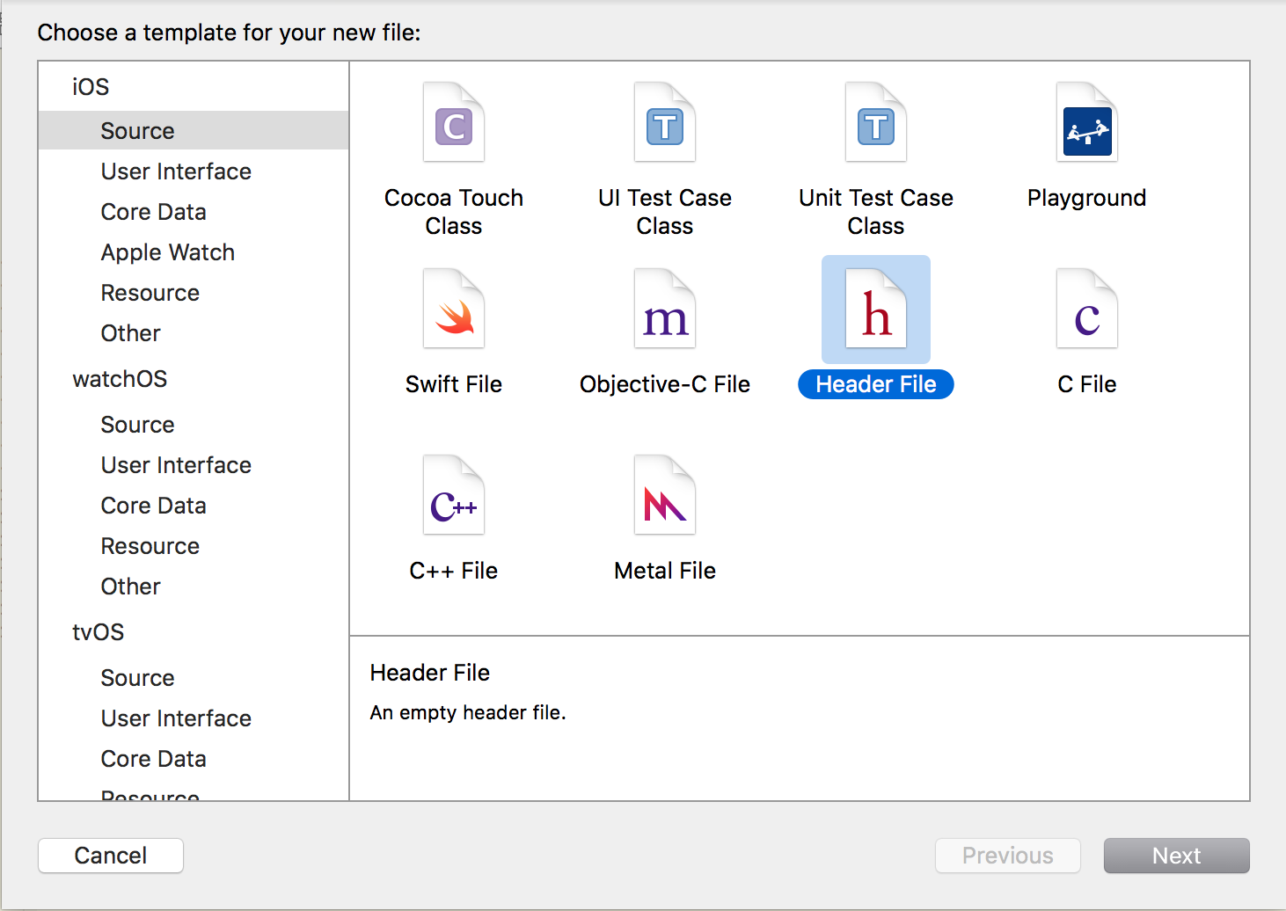Click the iOS section header
The image size is (1286, 911).
click(91, 87)
